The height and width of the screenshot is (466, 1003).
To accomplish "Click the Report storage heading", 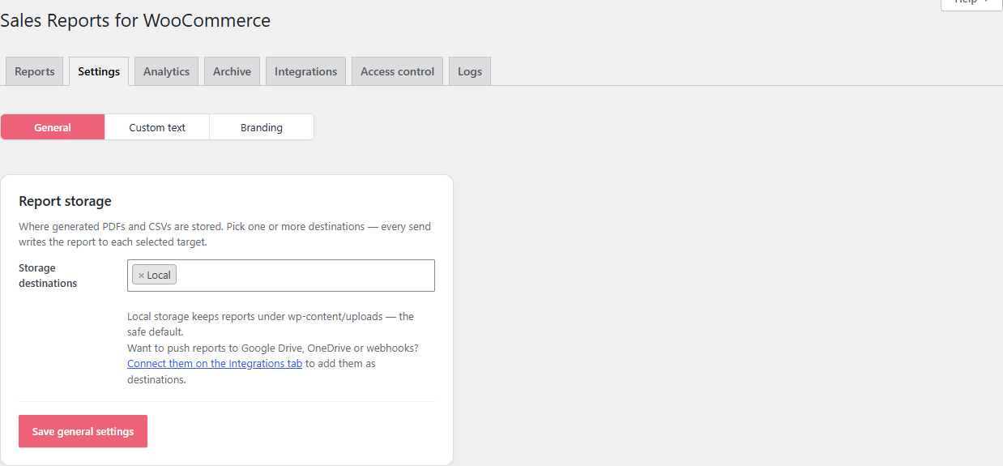I will coord(65,201).
